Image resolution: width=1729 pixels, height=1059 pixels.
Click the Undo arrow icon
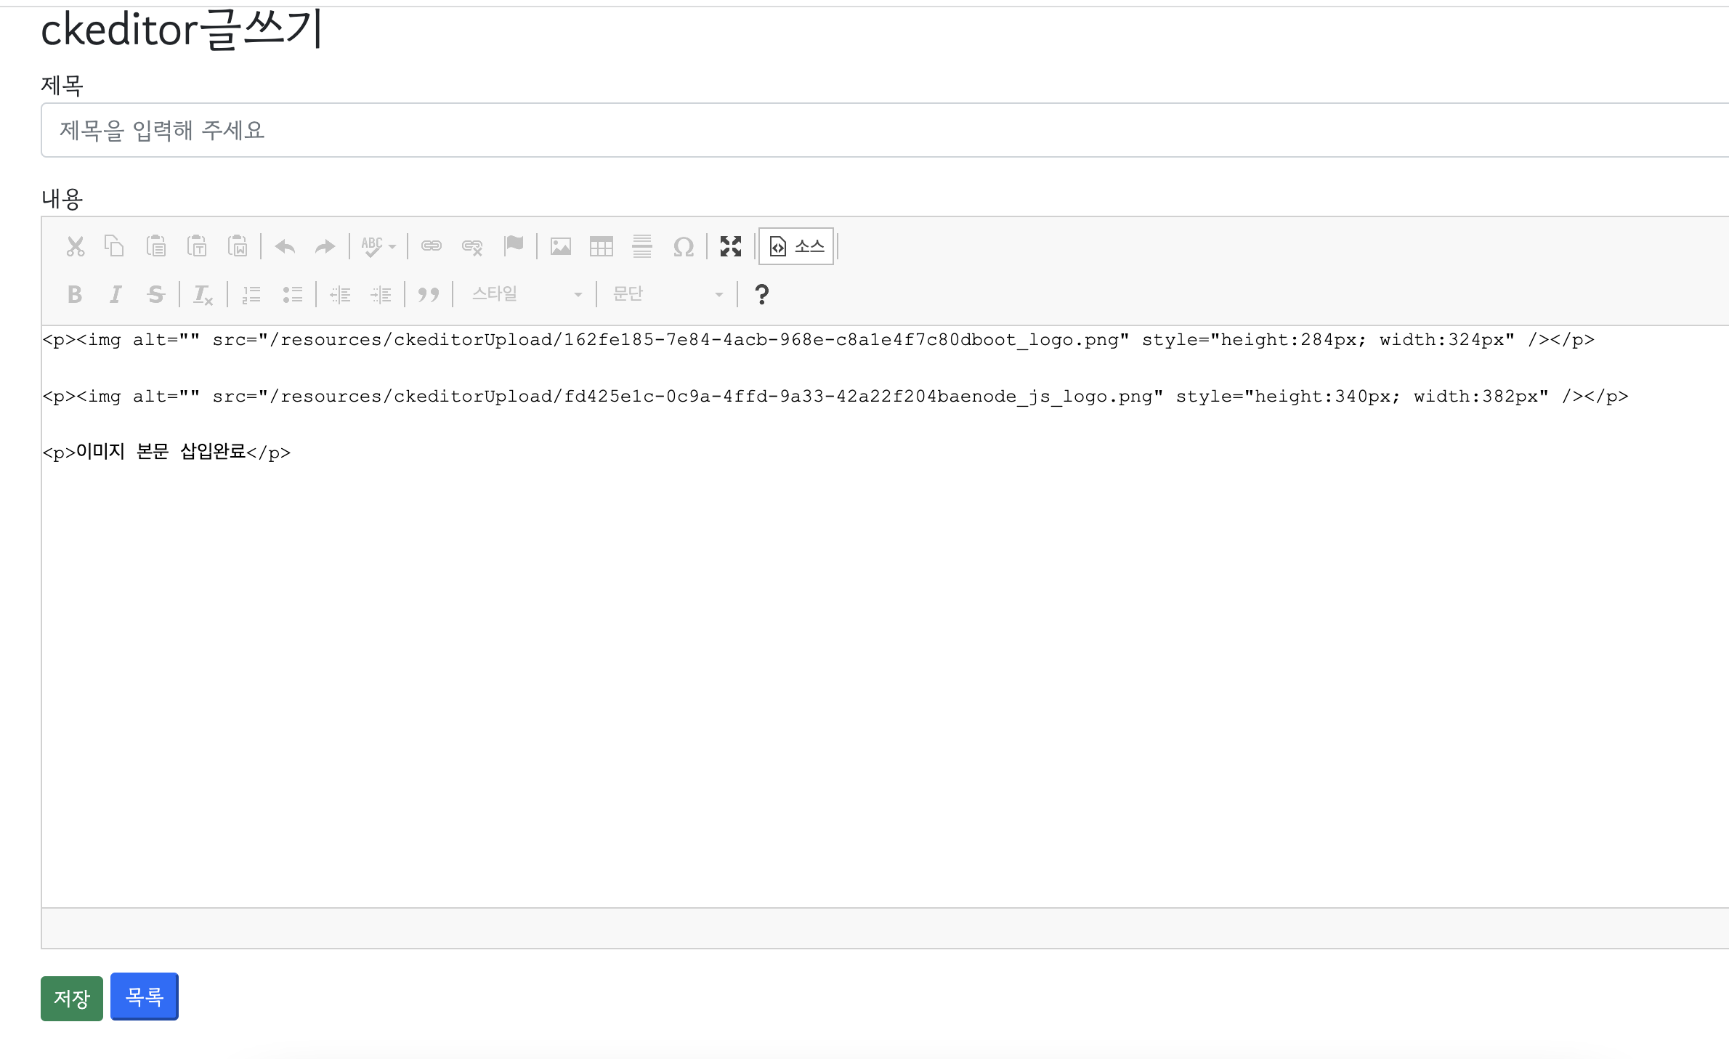(285, 247)
